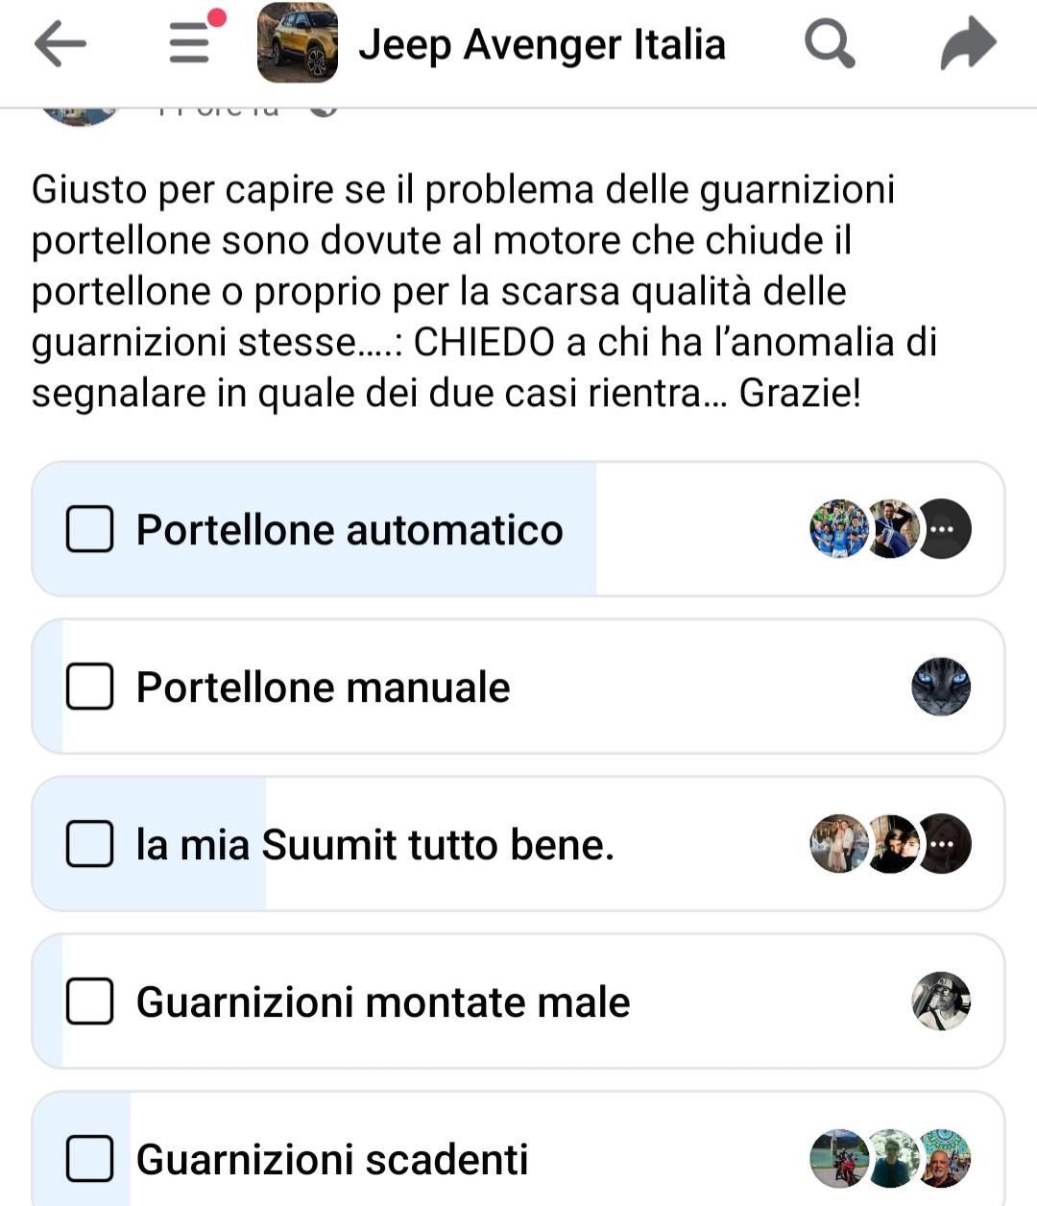Open the search magnifier icon
The image size is (1037, 1206).
(829, 44)
